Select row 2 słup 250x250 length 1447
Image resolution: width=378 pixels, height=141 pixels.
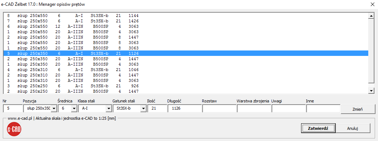point(186,91)
